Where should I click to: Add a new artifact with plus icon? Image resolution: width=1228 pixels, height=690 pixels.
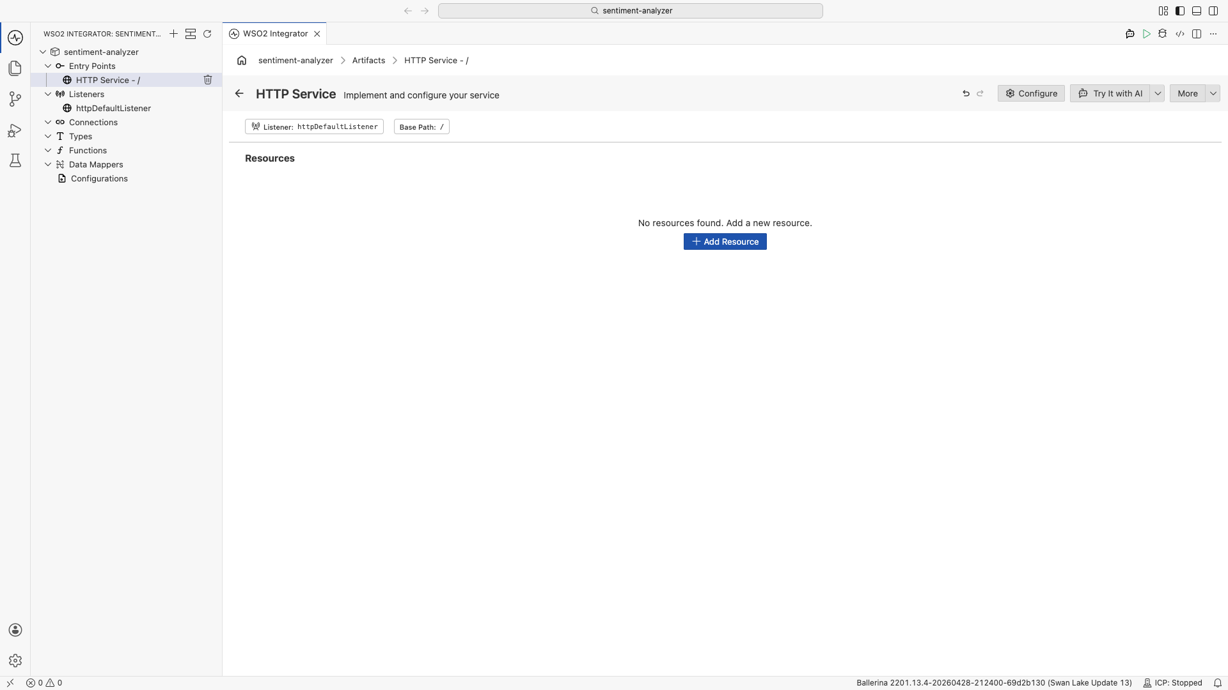click(173, 34)
